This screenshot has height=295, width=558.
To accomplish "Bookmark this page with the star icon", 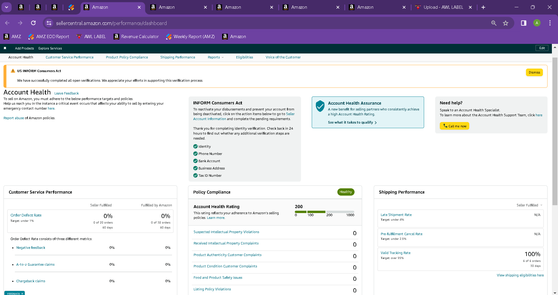I will click(506, 23).
